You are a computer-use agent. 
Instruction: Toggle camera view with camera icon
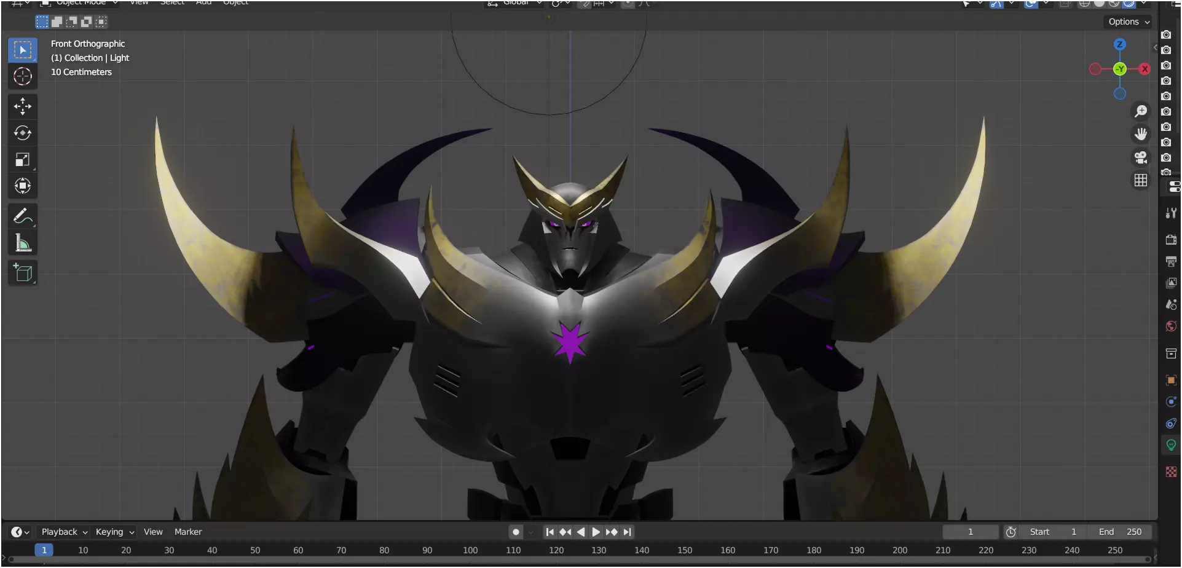click(1141, 157)
